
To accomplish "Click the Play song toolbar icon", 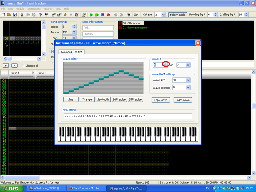I will [x=91, y=15].
